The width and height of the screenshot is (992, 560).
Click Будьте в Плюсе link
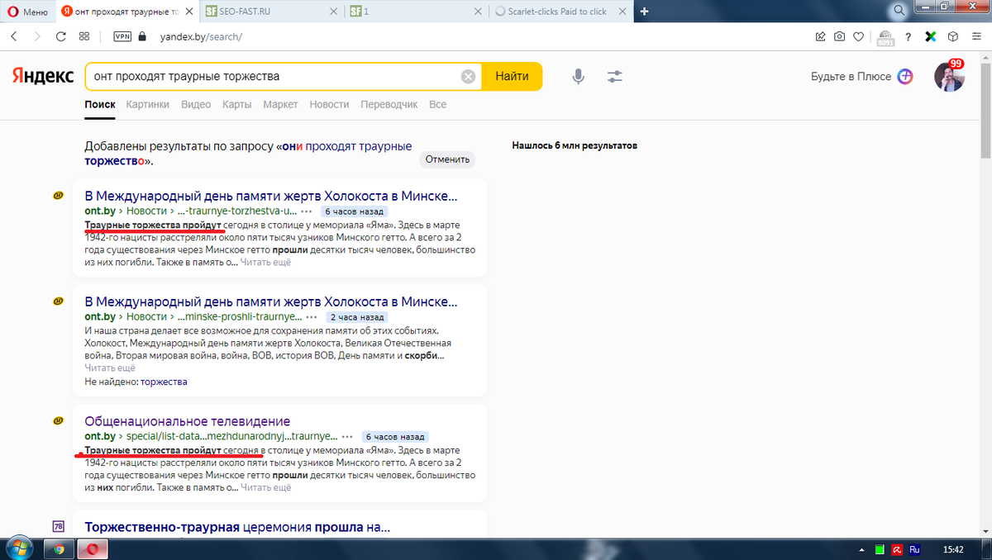[x=851, y=76]
